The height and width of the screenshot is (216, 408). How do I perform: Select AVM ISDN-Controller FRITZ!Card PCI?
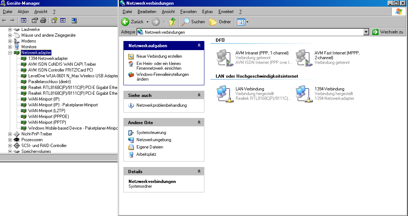click(x=60, y=70)
